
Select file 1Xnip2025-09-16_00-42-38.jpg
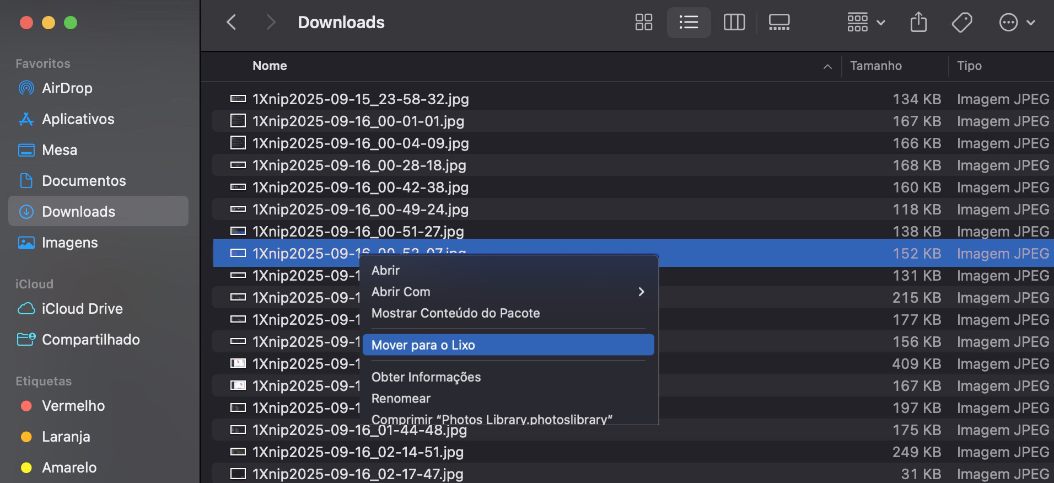pyautogui.click(x=361, y=187)
